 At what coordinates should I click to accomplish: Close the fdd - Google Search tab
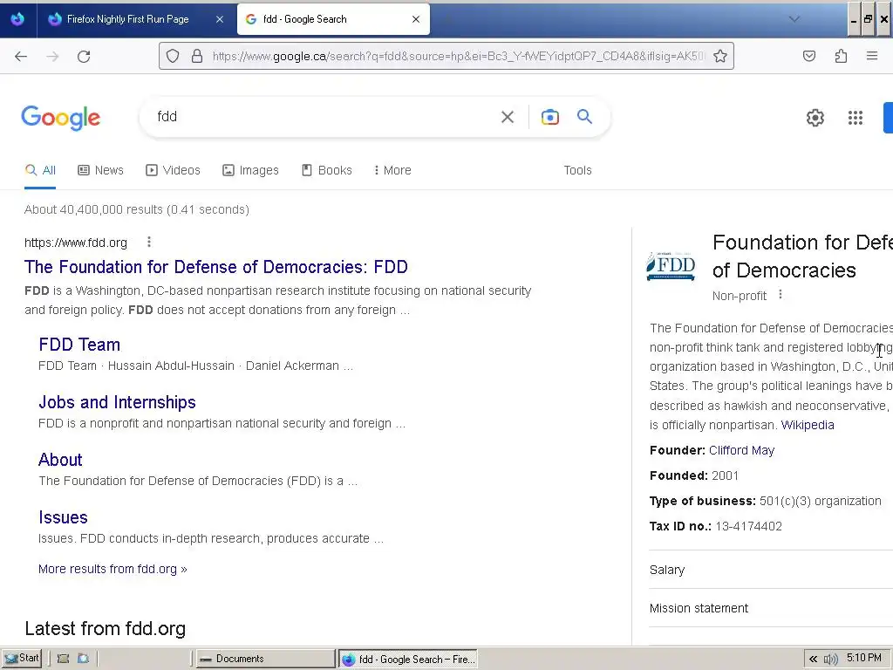click(416, 19)
